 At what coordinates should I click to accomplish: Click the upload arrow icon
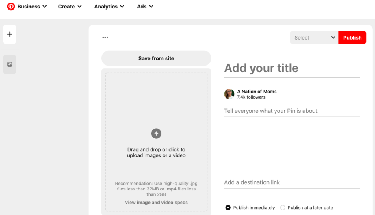[x=156, y=133]
